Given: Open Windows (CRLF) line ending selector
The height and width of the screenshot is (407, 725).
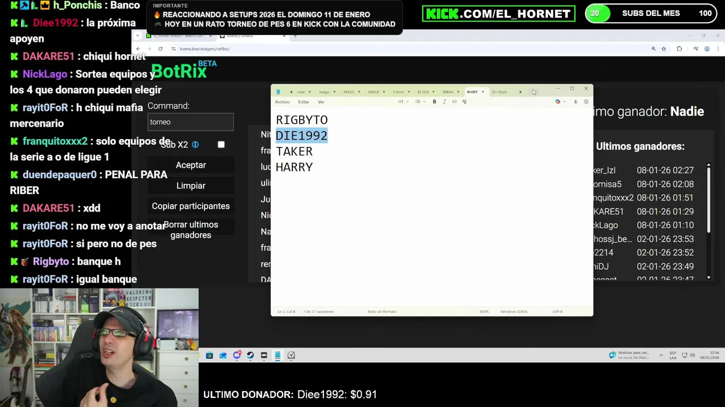Looking at the screenshot, I should [514, 311].
